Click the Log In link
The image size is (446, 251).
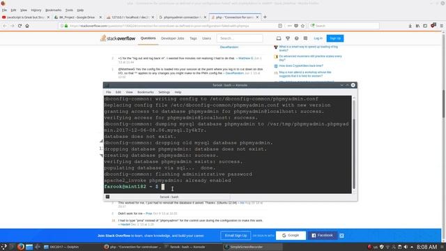(318, 38)
